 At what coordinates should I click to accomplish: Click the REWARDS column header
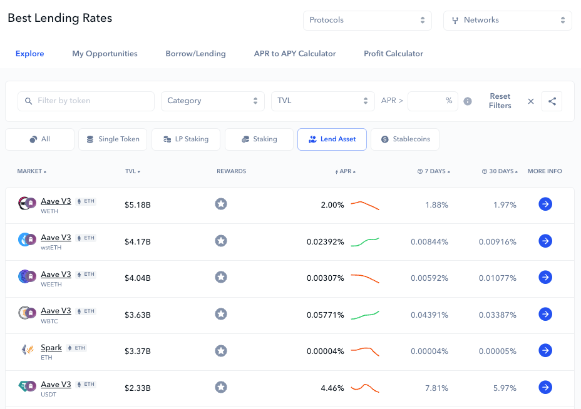(231, 171)
